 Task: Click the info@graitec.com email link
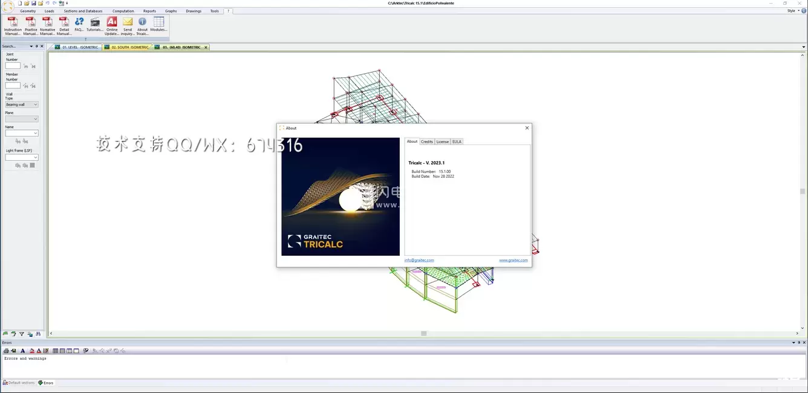pyautogui.click(x=419, y=260)
